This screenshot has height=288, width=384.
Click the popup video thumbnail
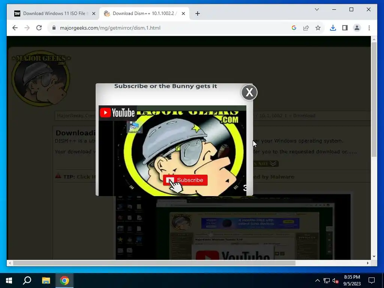[172, 151]
